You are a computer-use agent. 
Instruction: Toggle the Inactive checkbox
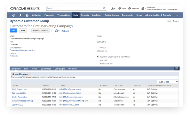tap(98, 60)
